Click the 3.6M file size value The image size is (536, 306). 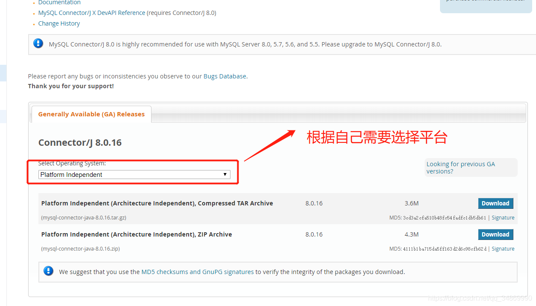coord(411,203)
